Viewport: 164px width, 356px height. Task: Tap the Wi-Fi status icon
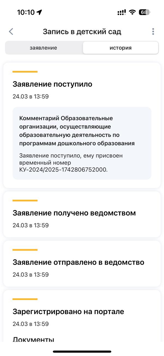[133, 12]
